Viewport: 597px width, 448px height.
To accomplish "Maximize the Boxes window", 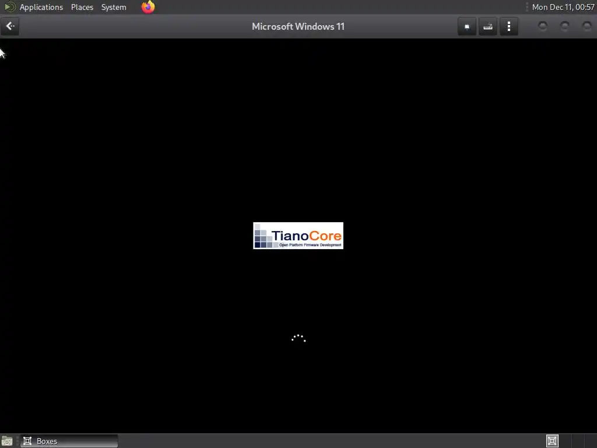I will coord(564,26).
